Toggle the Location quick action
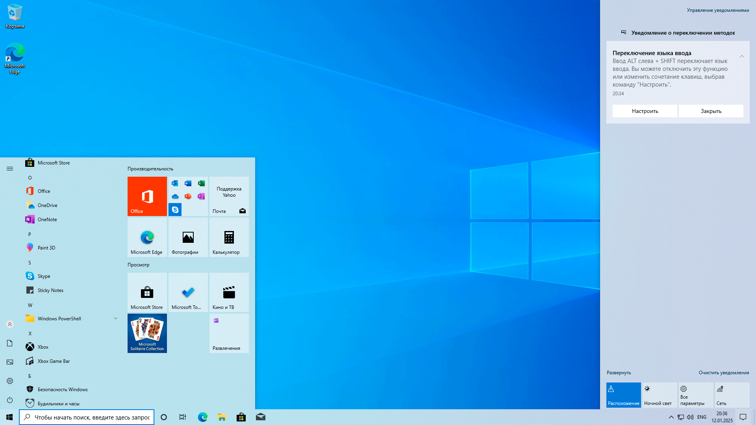The image size is (756, 425). click(x=623, y=395)
